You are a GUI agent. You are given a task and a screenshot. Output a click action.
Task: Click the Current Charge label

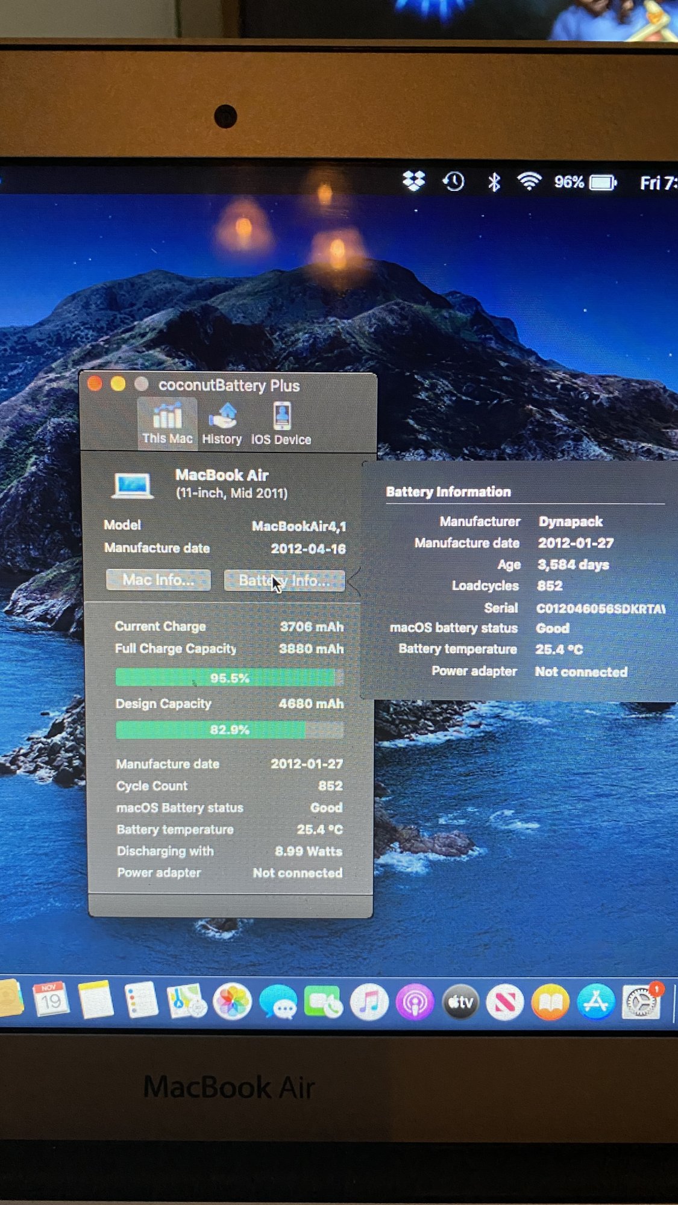[x=160, y=627]
